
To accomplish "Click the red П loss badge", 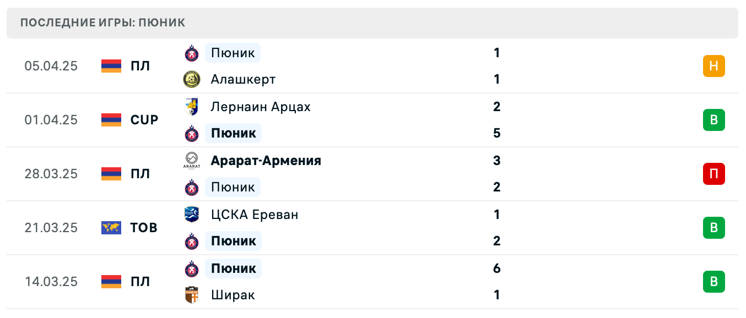I will pos(713,174).
